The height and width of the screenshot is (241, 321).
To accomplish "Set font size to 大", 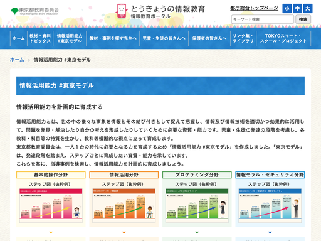I will pos(308,9).
